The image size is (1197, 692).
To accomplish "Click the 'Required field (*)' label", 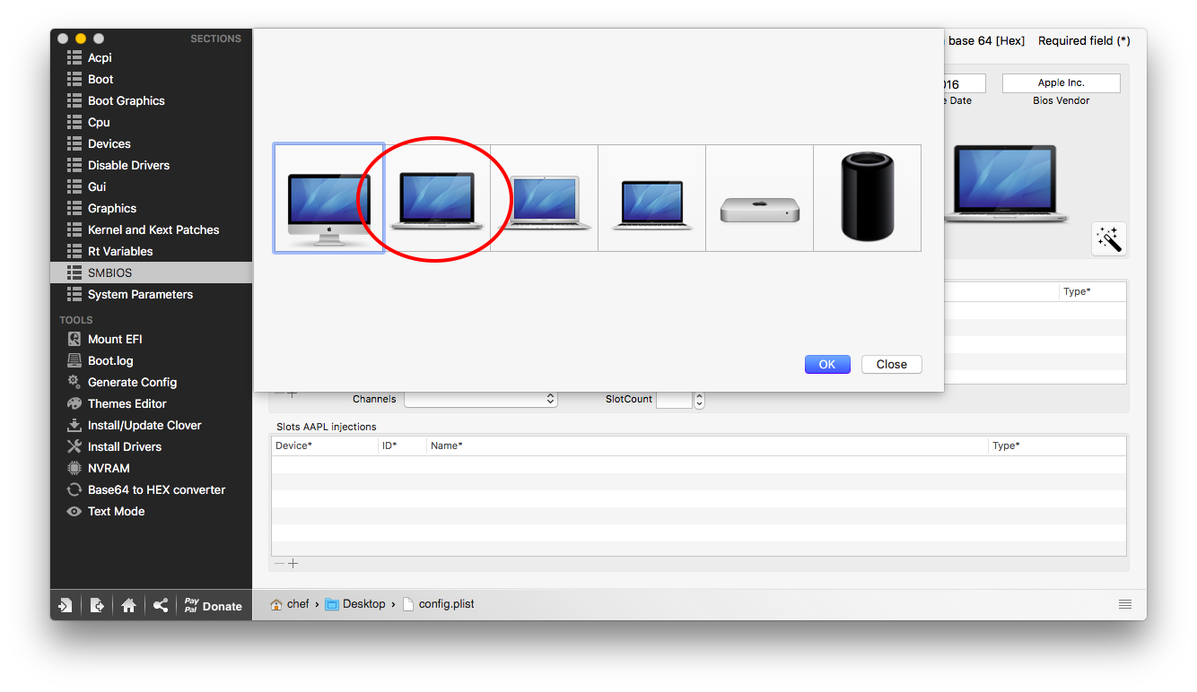I will [1084, 40].
